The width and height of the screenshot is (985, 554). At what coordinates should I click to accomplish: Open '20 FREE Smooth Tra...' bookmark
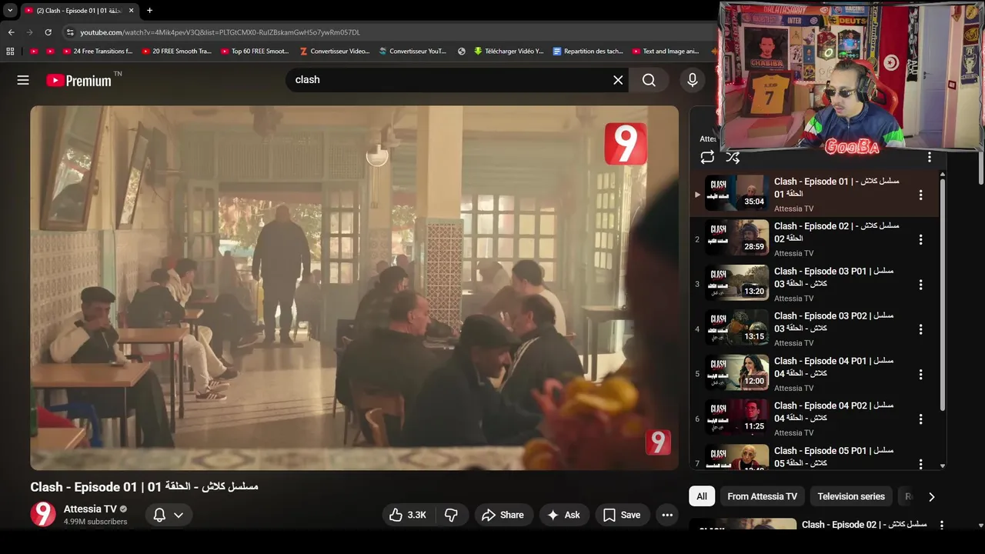(x=175, y=52)
